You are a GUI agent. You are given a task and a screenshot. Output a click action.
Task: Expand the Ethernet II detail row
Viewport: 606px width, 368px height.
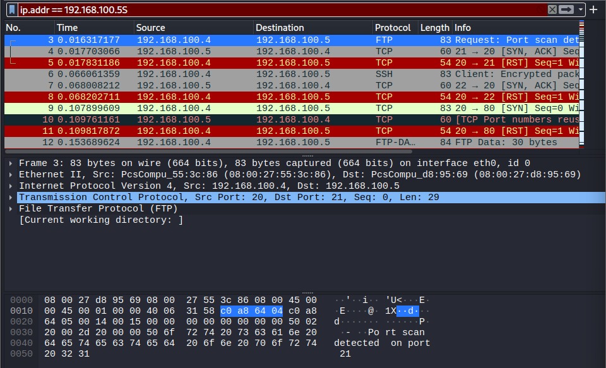coord(11,175)
